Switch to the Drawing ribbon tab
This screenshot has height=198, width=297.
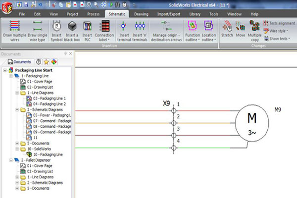[141, 14]
